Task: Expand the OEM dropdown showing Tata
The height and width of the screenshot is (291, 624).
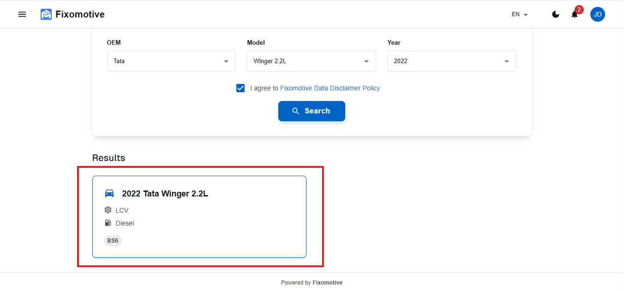Action: point(171,61)
